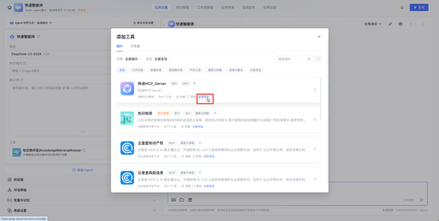439x221 pixels.
Task: Click the 企查查风险信息 plugin logo
Action: pyautogui.click(x=127, y=178)
